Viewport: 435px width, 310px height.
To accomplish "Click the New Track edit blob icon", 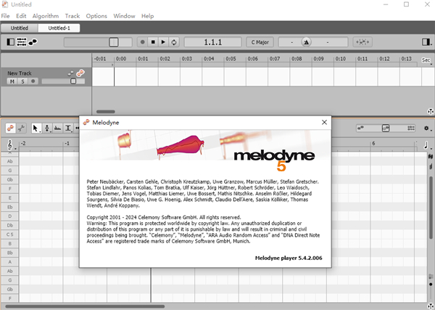I will point(81,73).
